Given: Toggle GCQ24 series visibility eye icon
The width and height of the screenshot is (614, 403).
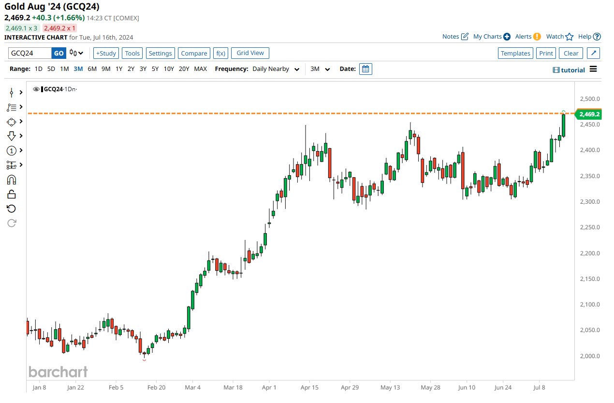Looking at the screenshot, I should [36, 89].
